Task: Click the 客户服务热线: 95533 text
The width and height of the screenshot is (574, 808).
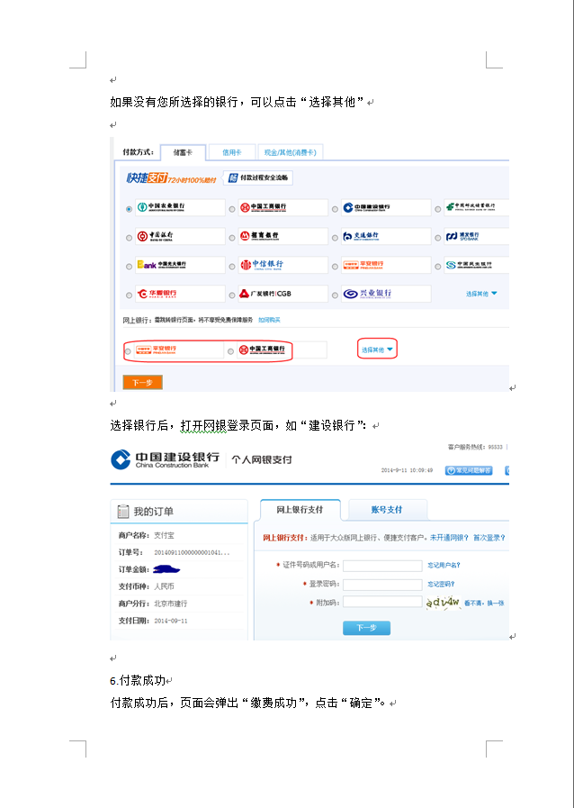Action: pyautogui.click(x=475, y=447)
